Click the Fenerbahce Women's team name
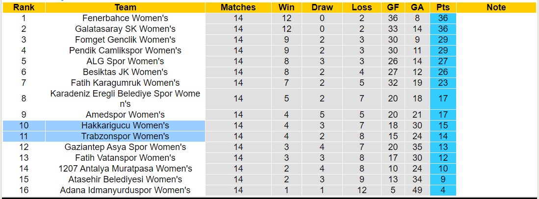The width and height of the screenshot is (539, 199). tap(125, 18)
